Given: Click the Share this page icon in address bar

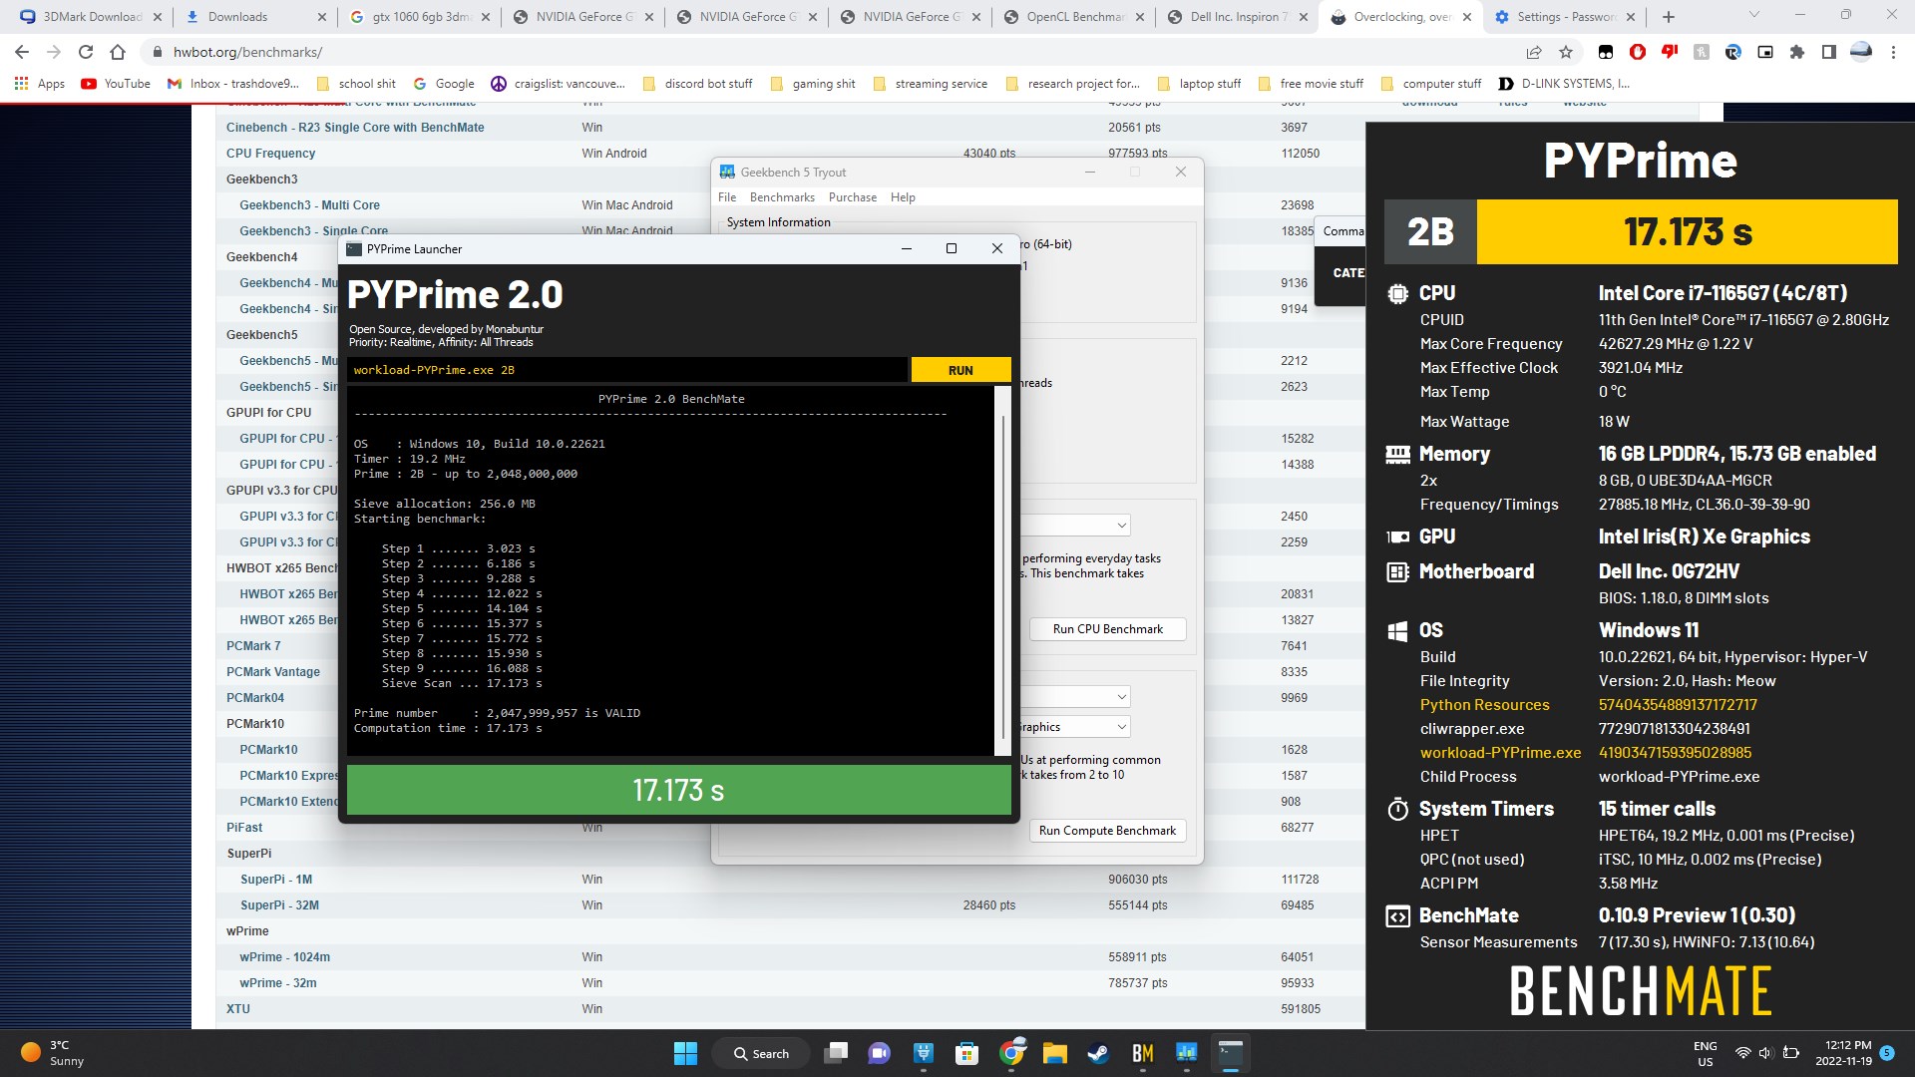Looking at the screenshot, I should click(1534, 52).
